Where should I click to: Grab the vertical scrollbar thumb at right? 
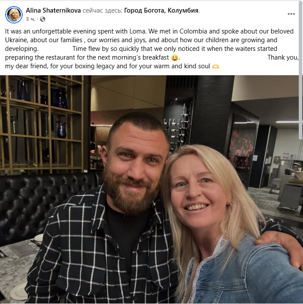pos(301,70)
